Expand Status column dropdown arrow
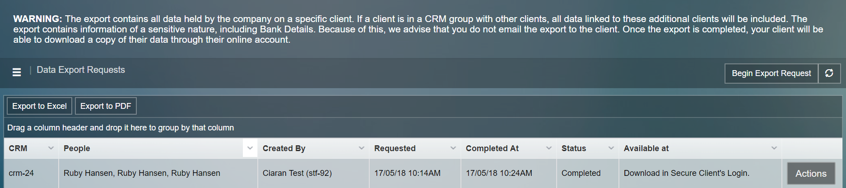Screen dimensions: 846x188 [611, 148]
